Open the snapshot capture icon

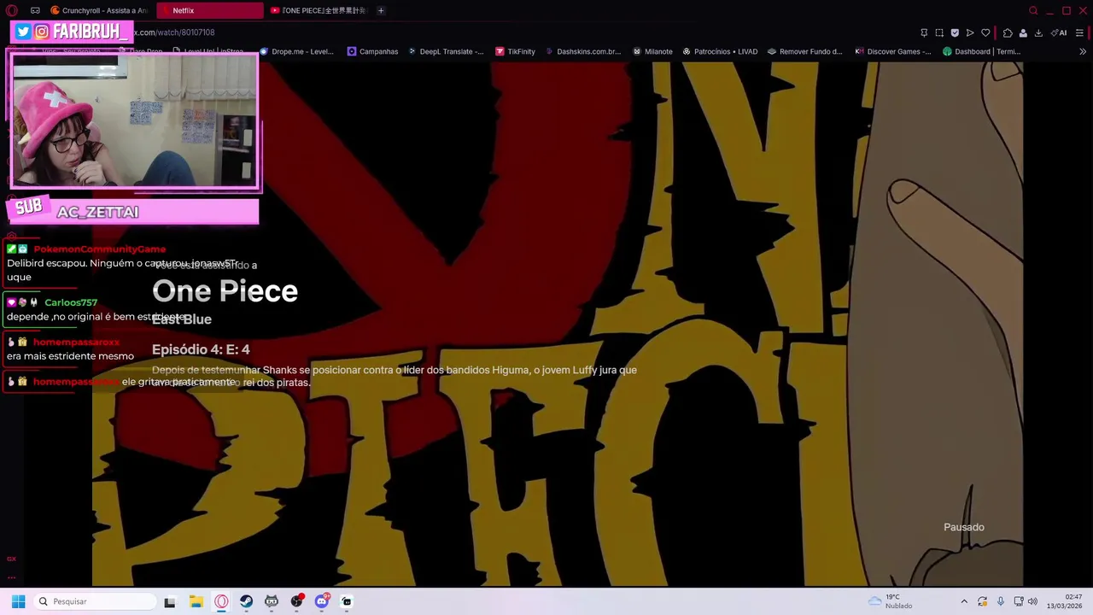tap(939, 32)
